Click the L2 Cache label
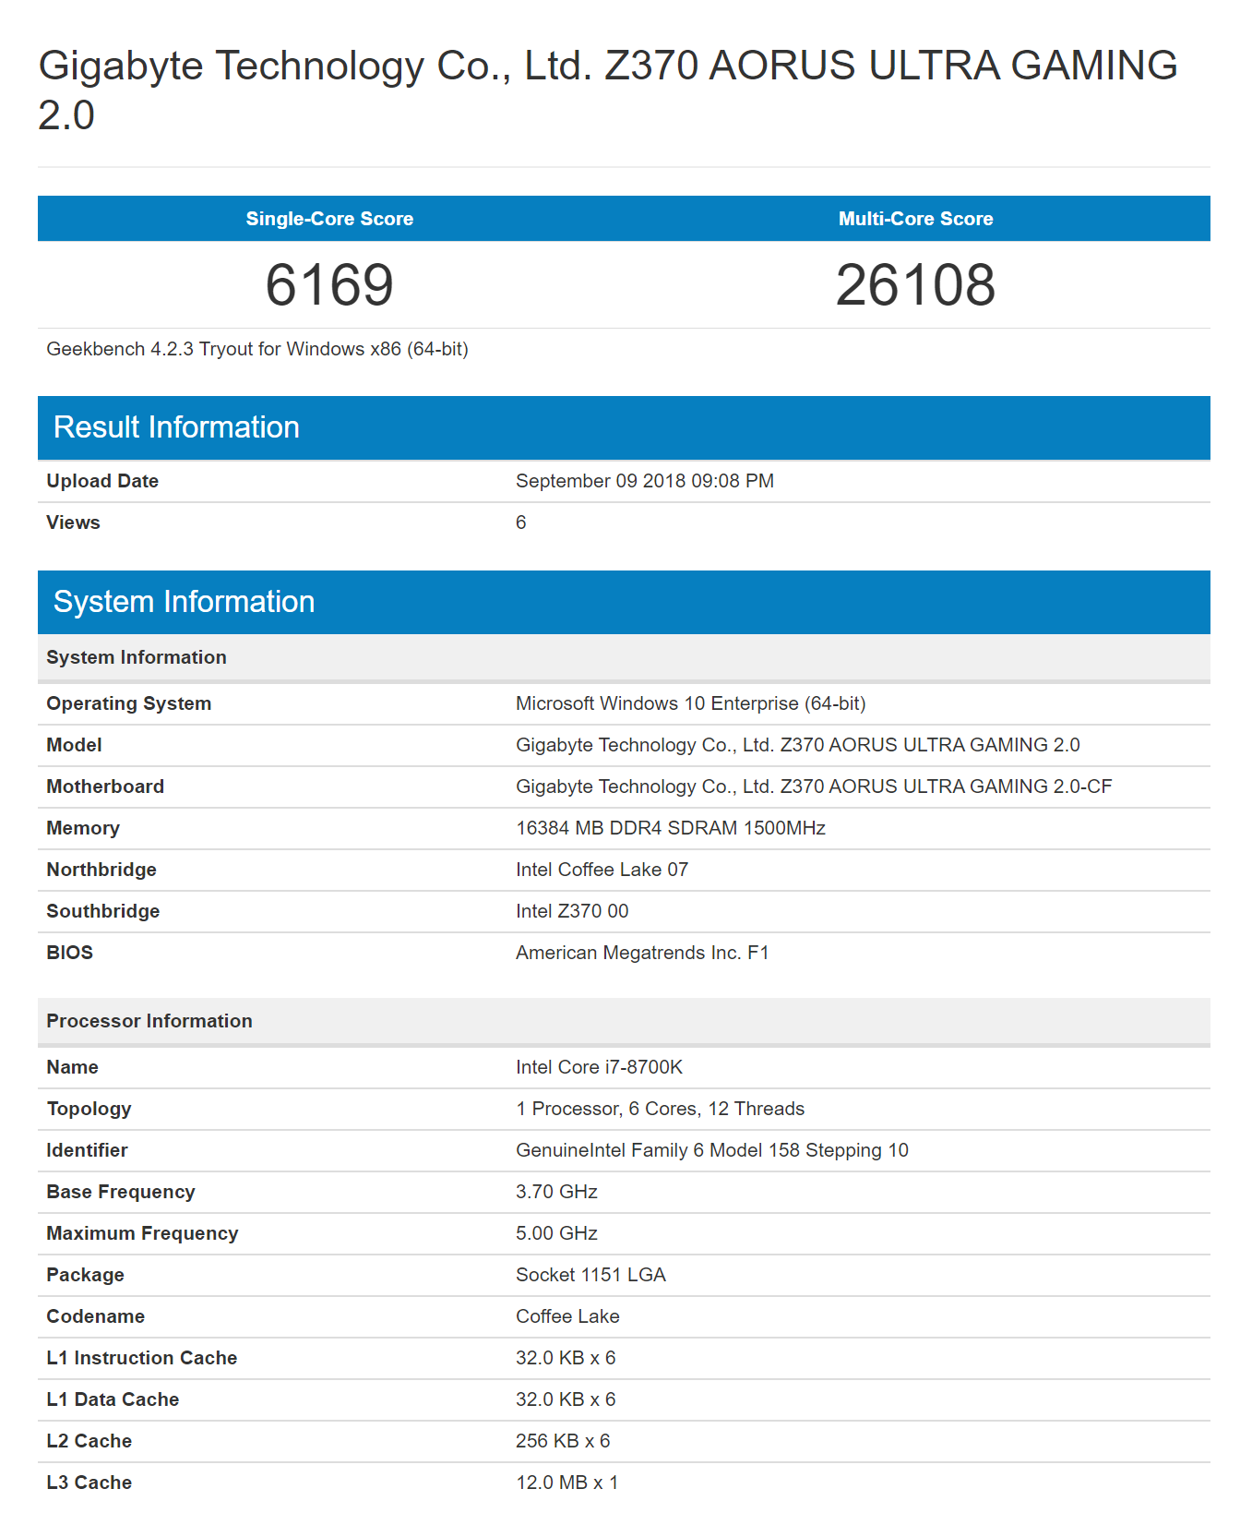This screenshot has width=1252, height=1513. 89,1441
